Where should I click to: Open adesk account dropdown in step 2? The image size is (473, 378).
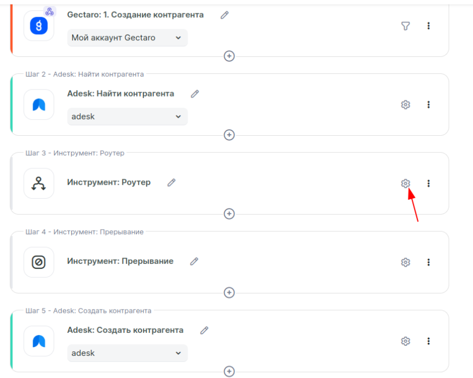127,116
